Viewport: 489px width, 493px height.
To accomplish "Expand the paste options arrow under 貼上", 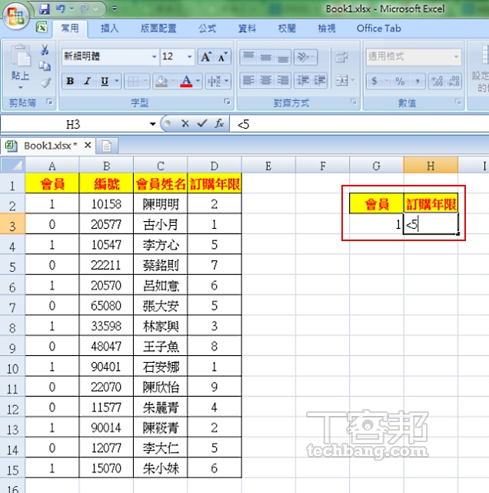I will (21, 87).
